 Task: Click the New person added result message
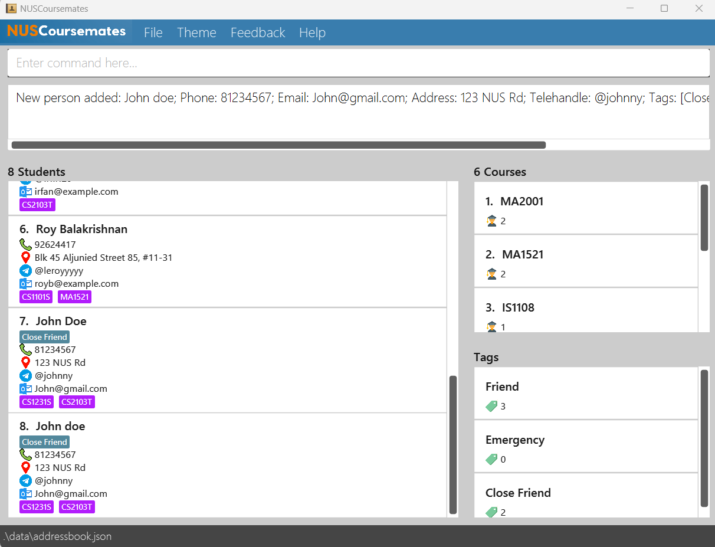362,98
